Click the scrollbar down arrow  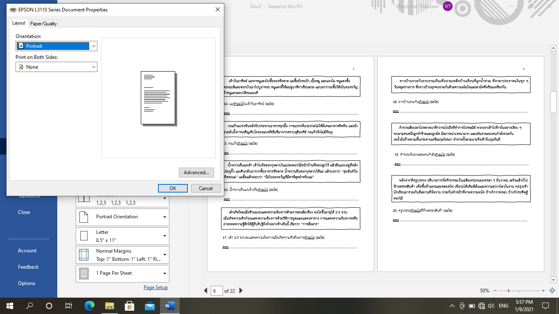[x=554, y=280]
